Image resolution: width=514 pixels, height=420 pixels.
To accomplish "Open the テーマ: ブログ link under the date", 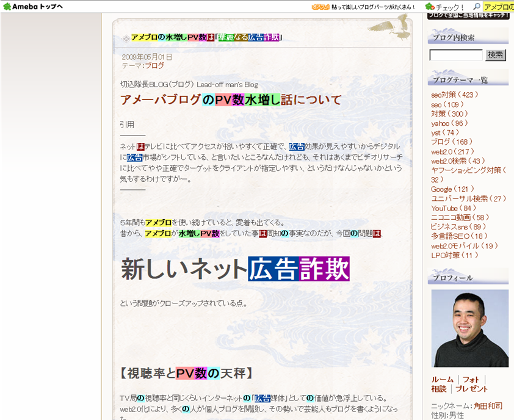I will pyautogui.click(x=154, y=65).
